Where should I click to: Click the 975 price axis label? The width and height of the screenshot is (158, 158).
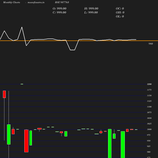(149, 135)
